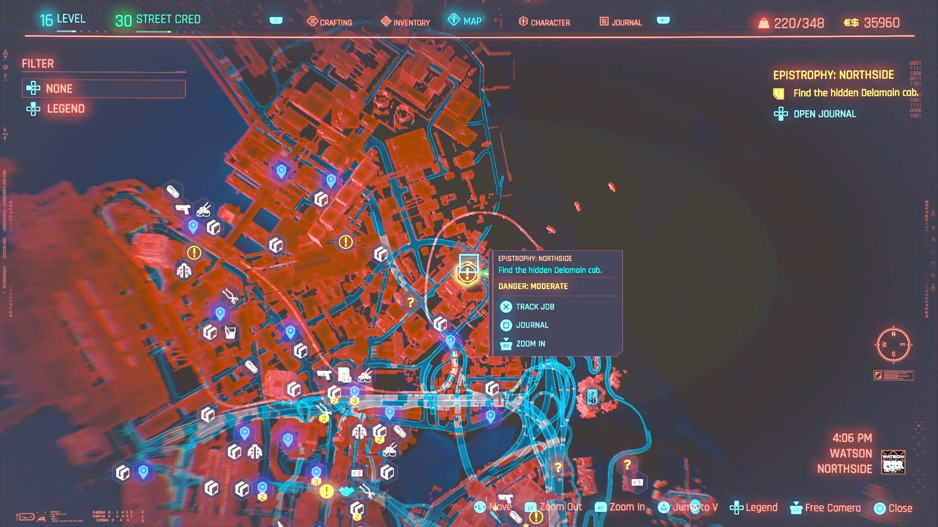
Task: Click the yellow exclamation marker above the ripperdoc icon
Action: 194,252
